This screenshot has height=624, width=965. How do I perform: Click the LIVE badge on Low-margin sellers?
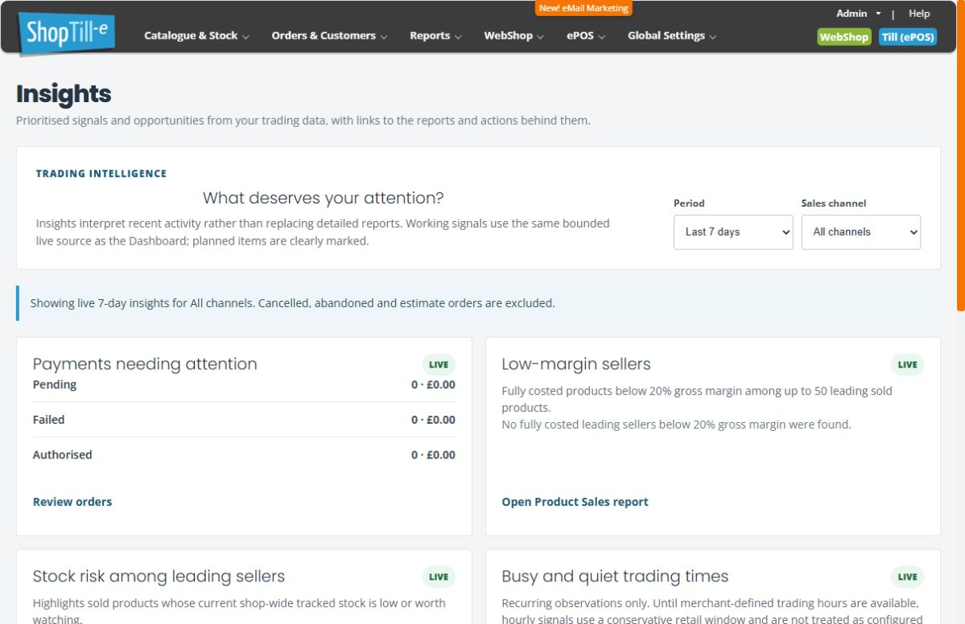(907, 364)
